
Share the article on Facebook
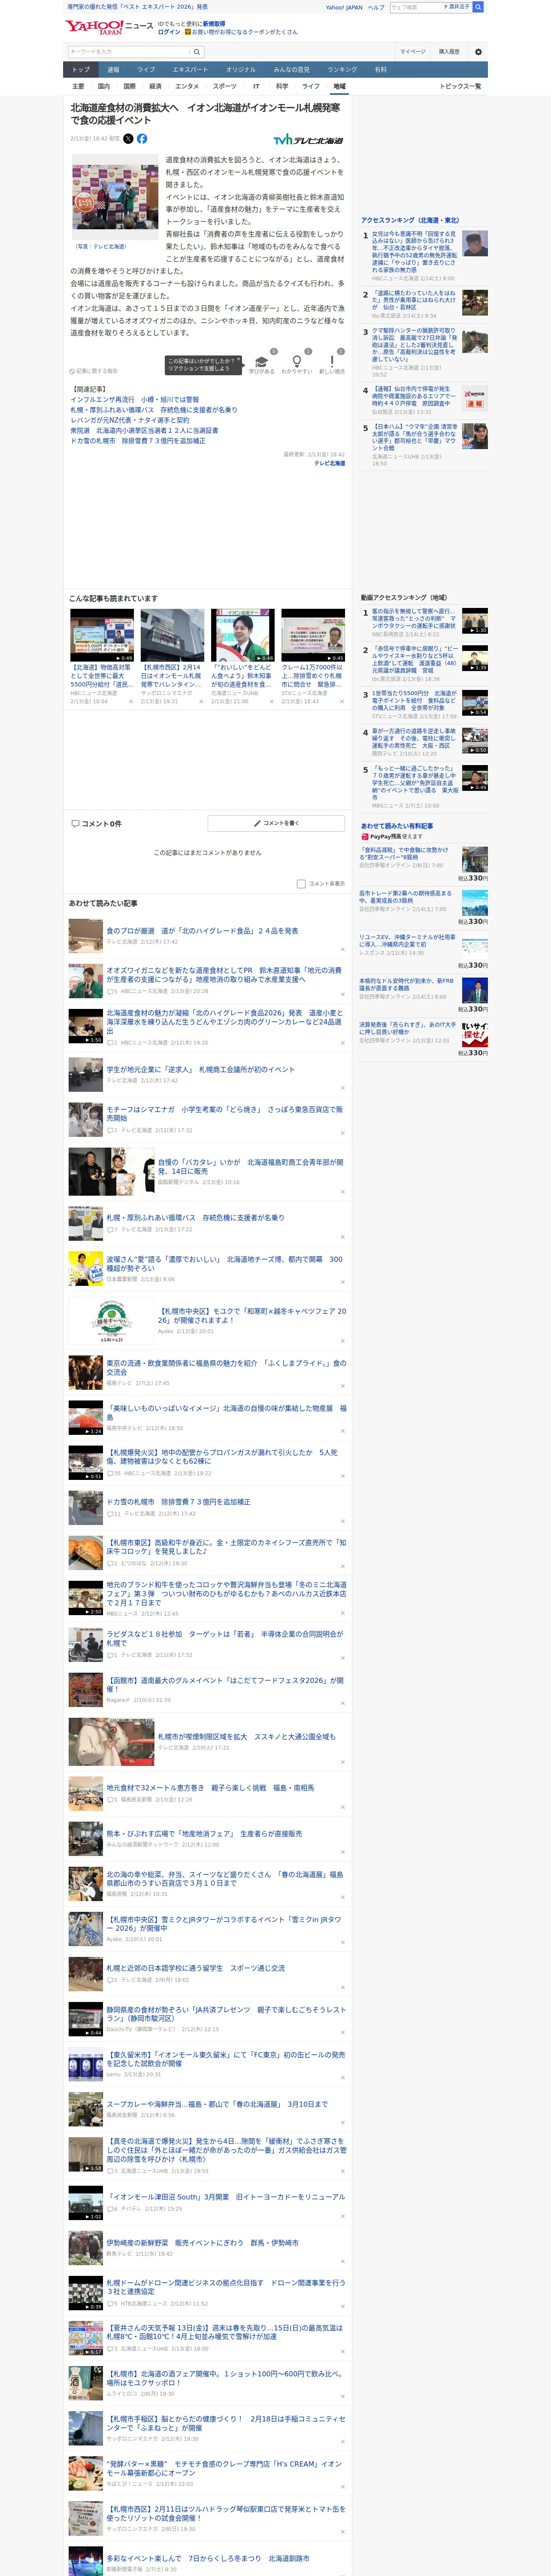142,139
